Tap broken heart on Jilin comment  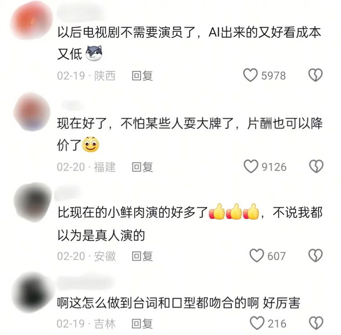point(316,323)
